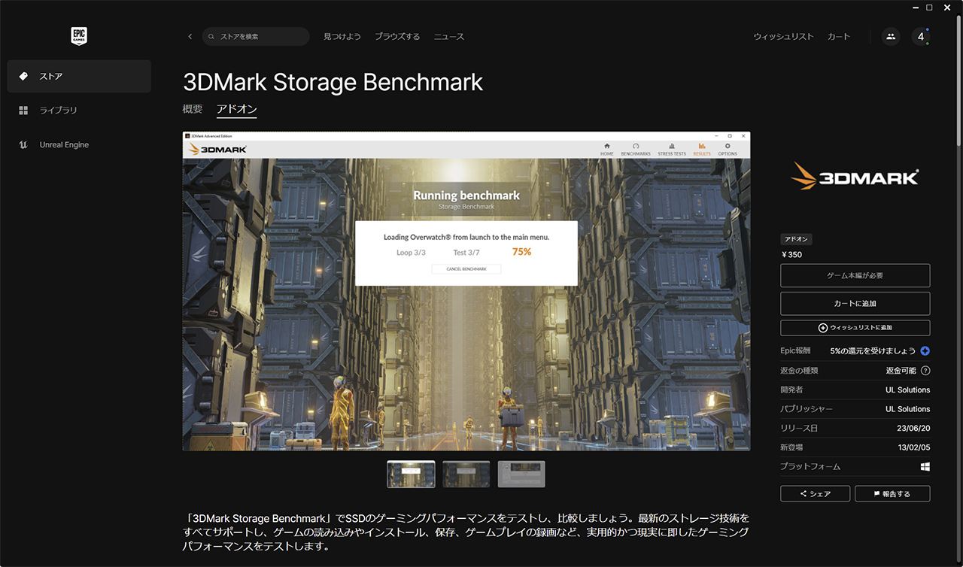Open the ニュース navigation tab

[449, 37]
